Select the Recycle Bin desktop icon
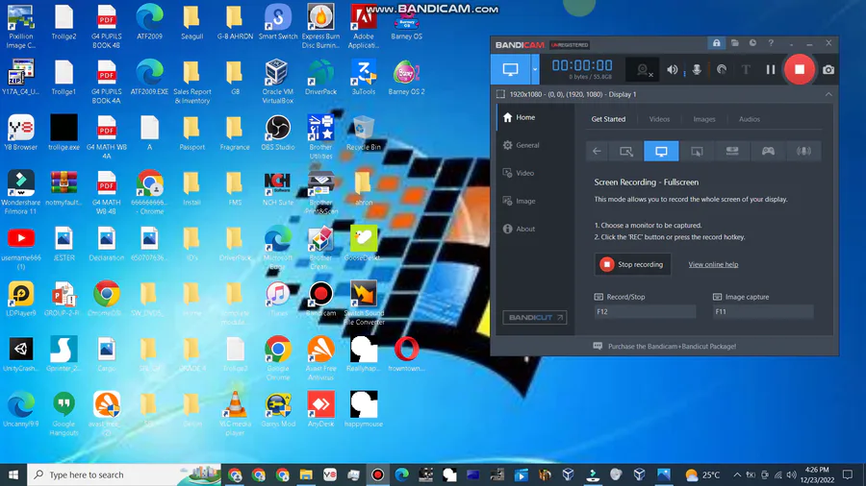 (x=364, y=133)
